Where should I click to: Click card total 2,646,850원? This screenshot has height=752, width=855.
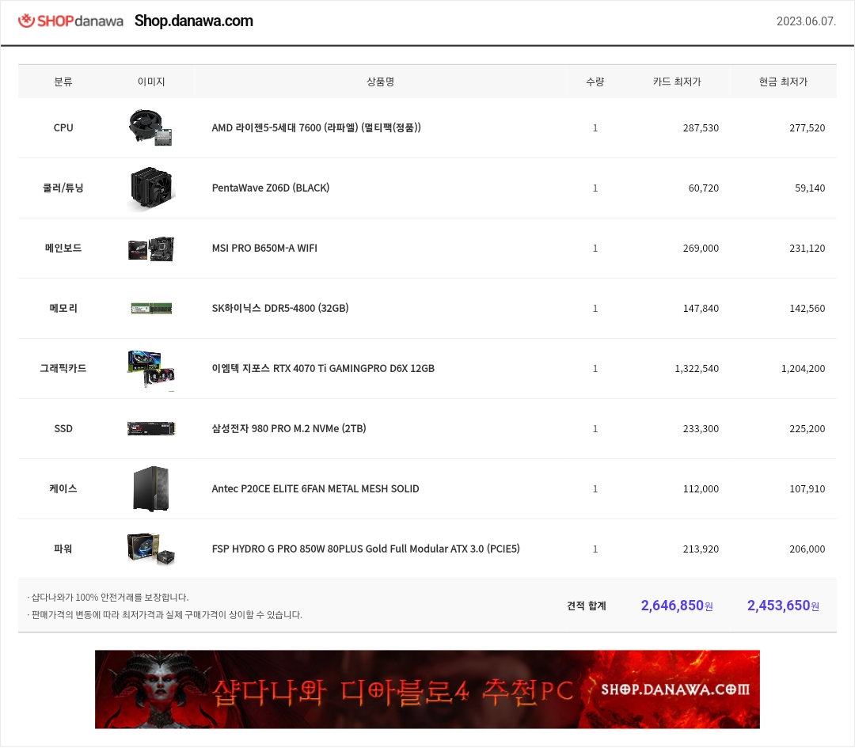tap(677, 606)
